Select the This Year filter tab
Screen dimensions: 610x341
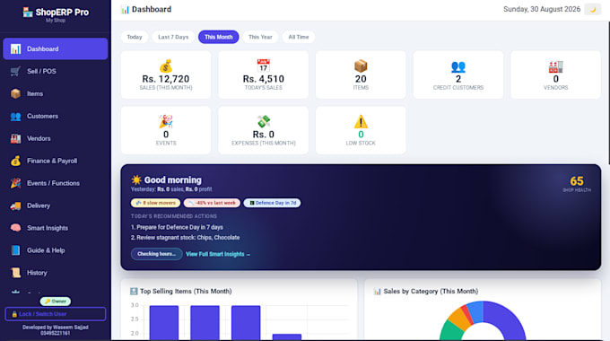[260, 37]
